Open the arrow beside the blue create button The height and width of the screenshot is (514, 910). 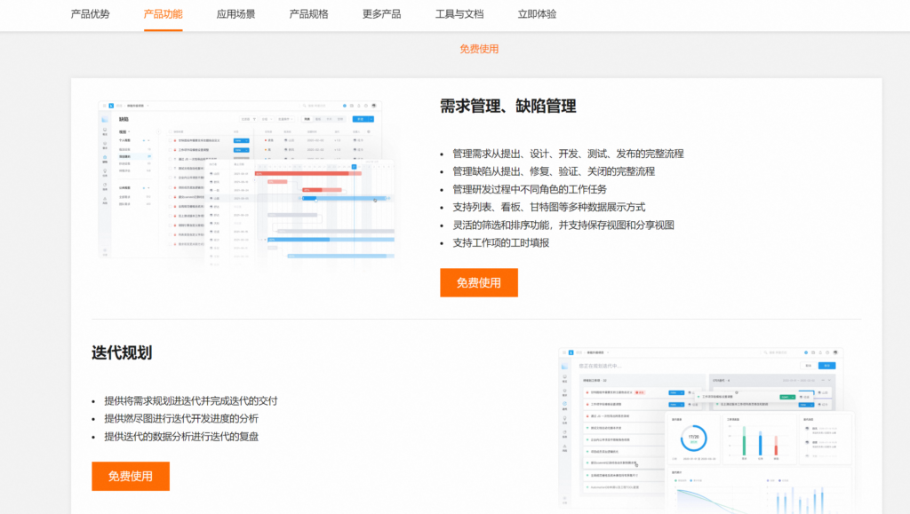[371, 119]
